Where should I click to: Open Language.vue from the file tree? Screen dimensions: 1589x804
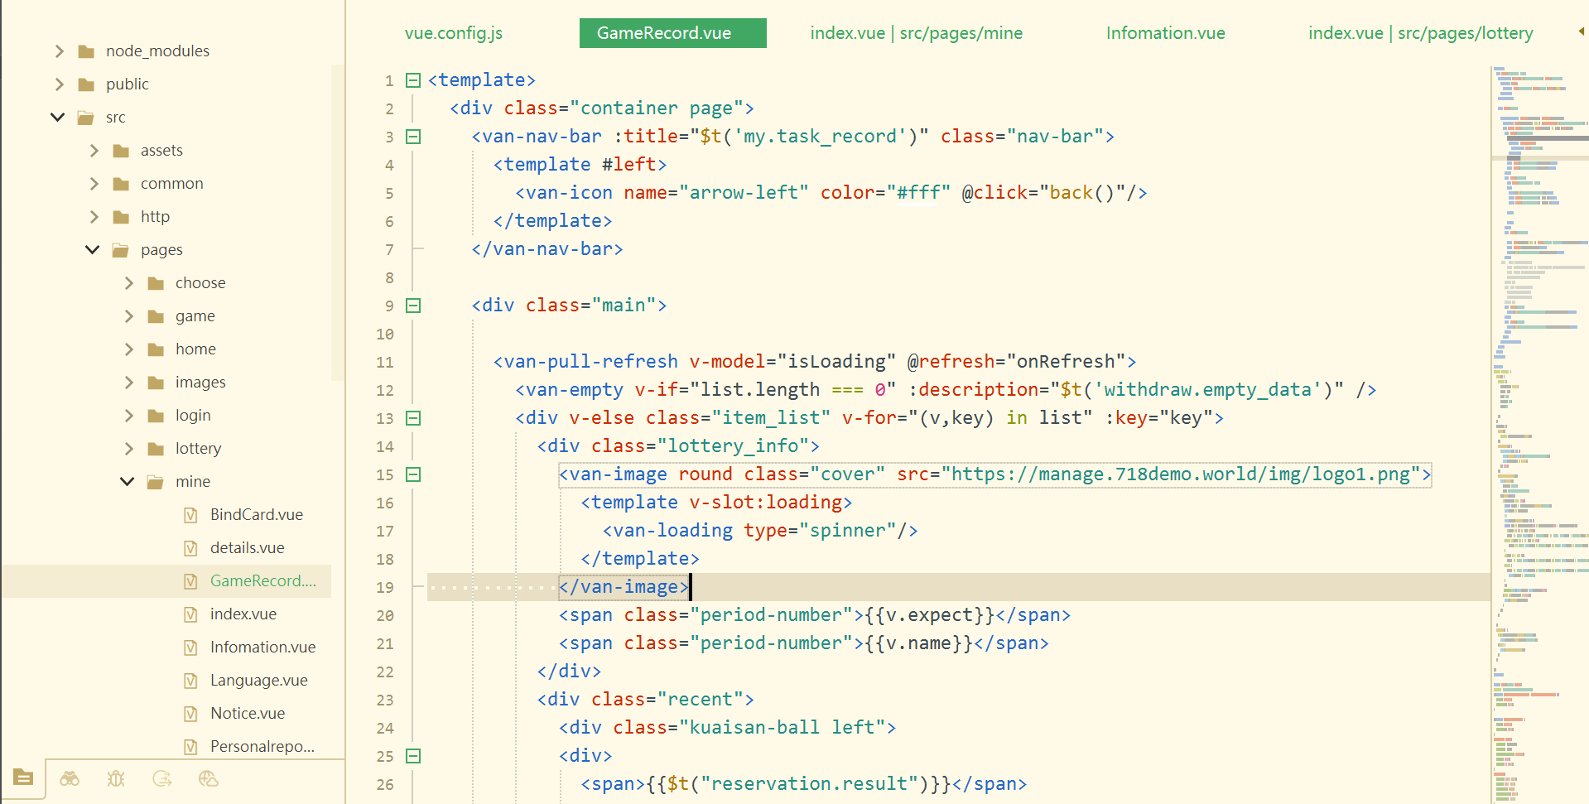(258, 681)
